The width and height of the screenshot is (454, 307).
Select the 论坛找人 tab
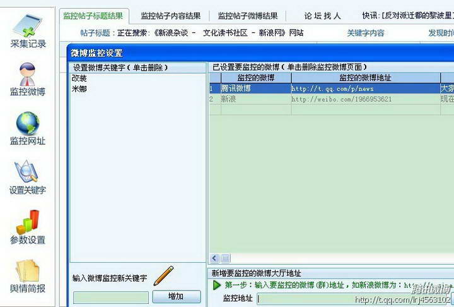click(x=322, y=16)
